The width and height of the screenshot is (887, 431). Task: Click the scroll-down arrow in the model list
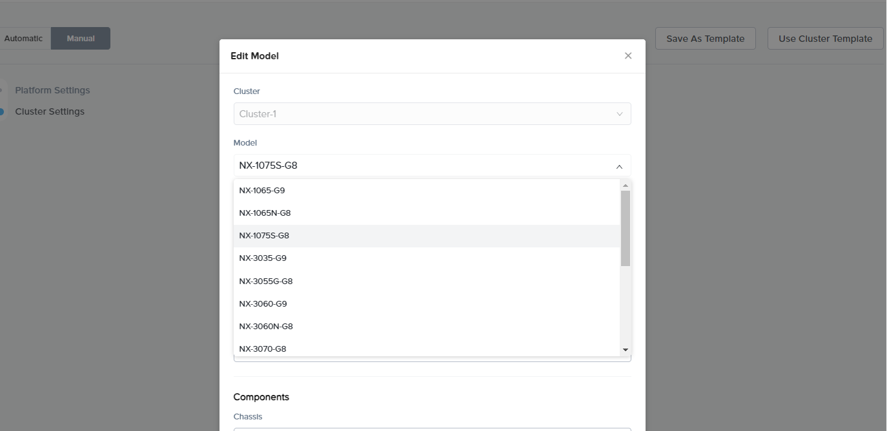[626, 350]
